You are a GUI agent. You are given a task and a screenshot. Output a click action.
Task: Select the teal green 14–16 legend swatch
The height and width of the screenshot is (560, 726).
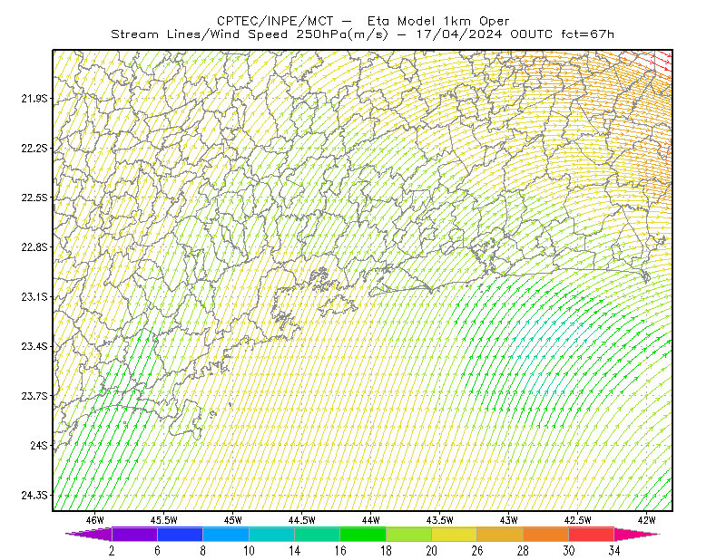pyautogui.click(x=317, y=534)
